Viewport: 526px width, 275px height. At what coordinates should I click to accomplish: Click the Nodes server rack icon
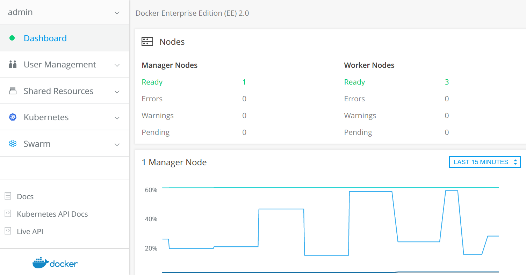tap(147, 42)
